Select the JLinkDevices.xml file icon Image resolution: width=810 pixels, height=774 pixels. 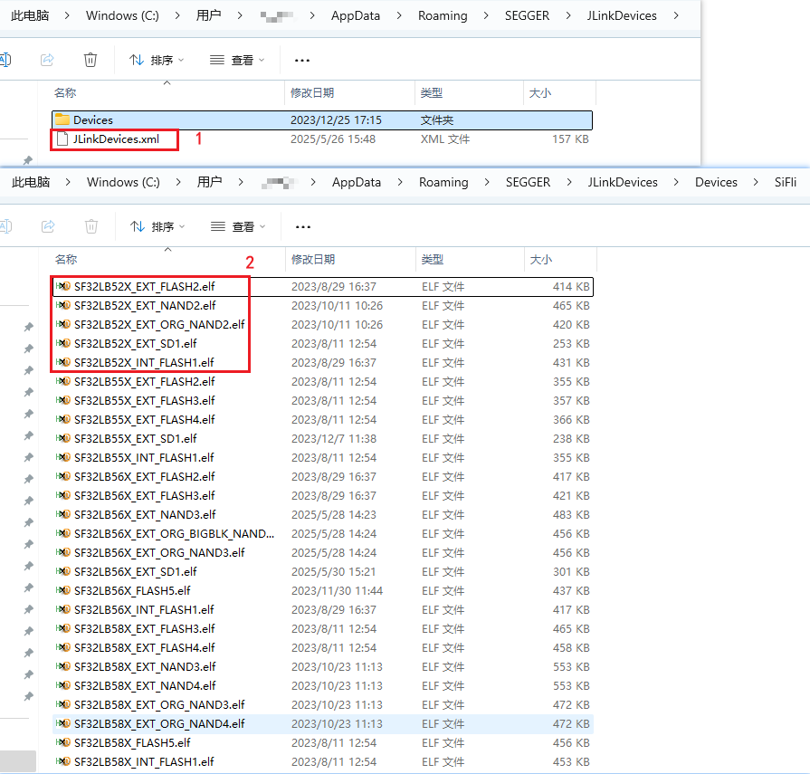[x=62, y=139]
